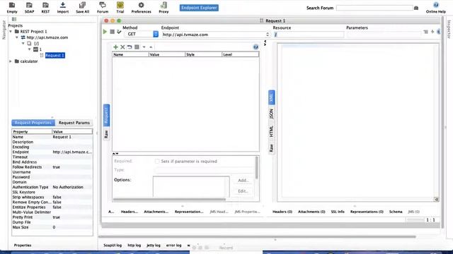
Task: Select the request Raw view tab
Action: pyautogui.click(x=106, y=134)
